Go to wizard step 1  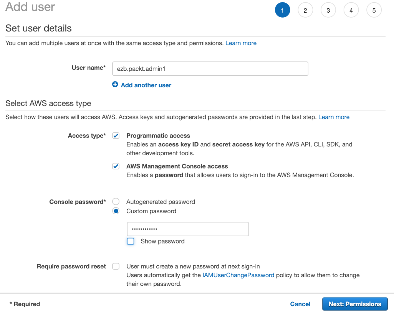coord(282,10)
